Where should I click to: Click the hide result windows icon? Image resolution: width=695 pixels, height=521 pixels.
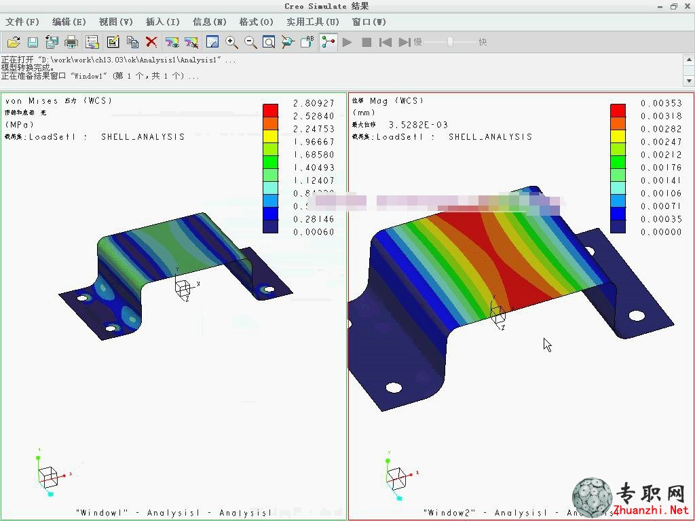[x=191, y=42]
